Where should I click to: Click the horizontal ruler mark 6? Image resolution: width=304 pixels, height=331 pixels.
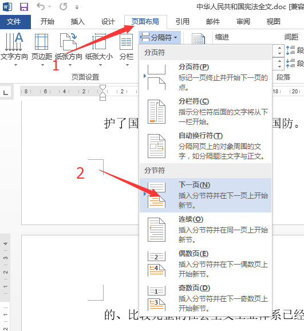(45, 92)
